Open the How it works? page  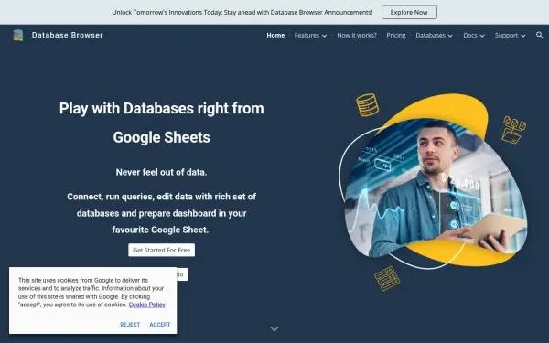pos(357,36)
